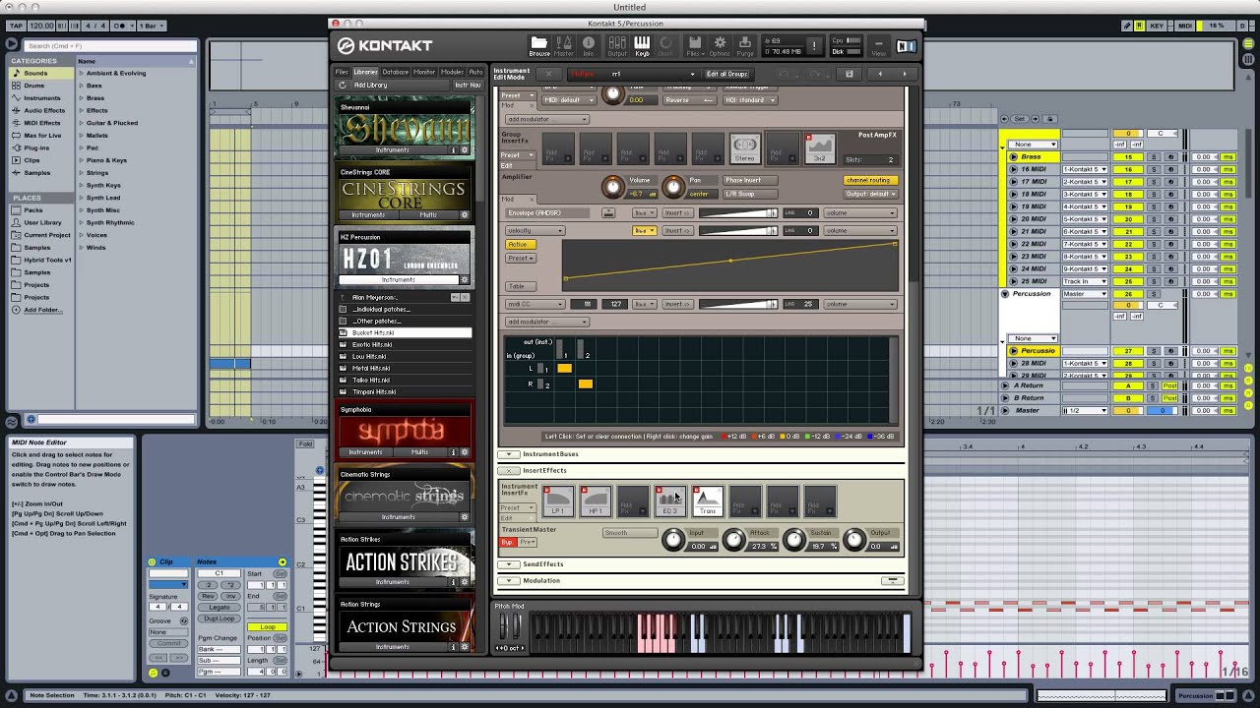This screenshot has width=1260, height=708.
Task: Open the add modulator dropdown below Amplifier
Action: coord(547,322)
